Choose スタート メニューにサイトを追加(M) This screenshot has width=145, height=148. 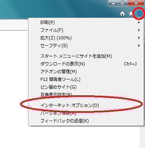click(86, 56)
